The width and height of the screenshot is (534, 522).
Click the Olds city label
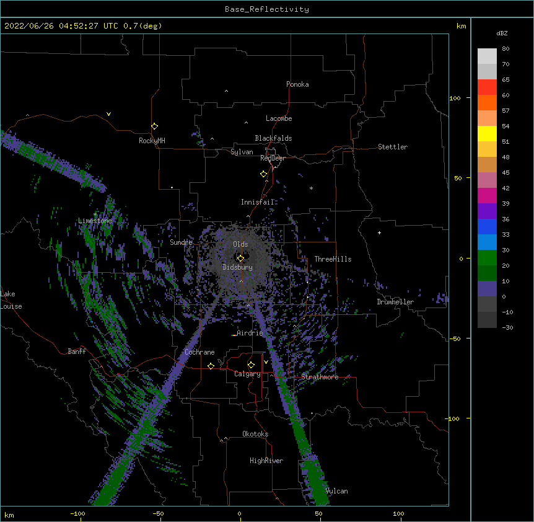click(240, 244)
